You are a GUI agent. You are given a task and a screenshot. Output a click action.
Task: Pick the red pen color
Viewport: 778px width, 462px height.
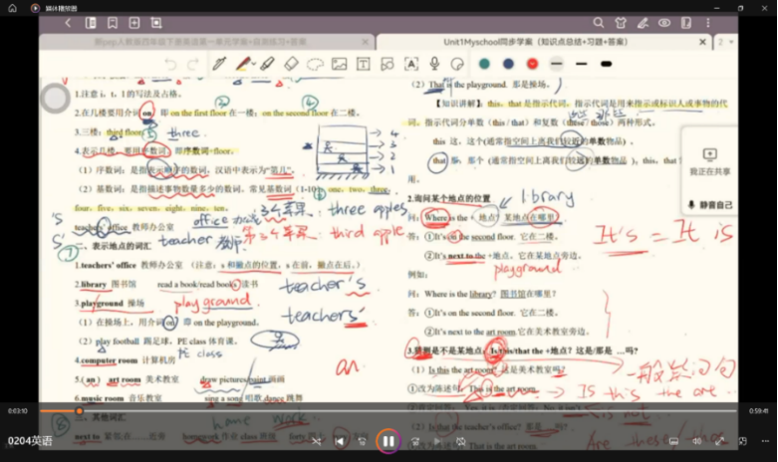pyautogui.click(x=532, y=64)
